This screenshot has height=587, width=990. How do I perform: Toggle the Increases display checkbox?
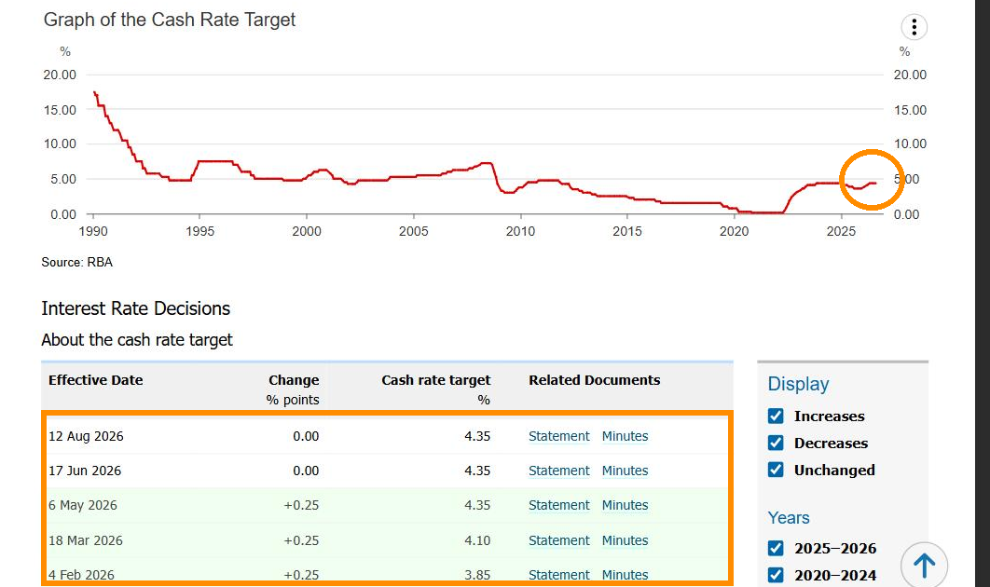point(776,416)
